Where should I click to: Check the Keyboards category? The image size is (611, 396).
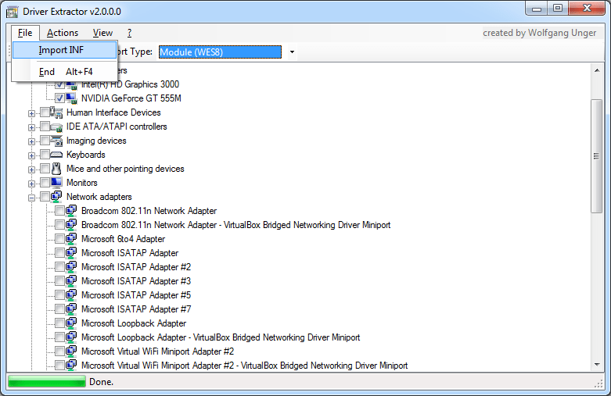[x=45, y=155]
